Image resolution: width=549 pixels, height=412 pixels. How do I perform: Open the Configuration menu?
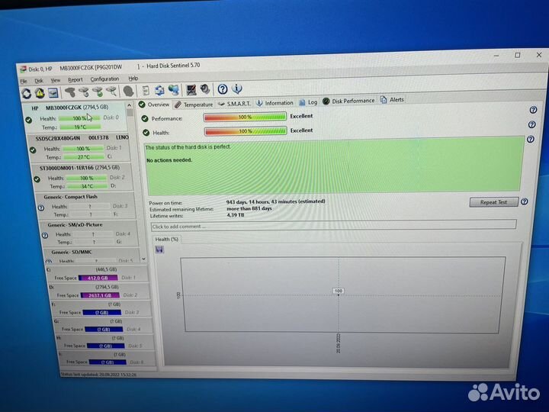point(104,79)
